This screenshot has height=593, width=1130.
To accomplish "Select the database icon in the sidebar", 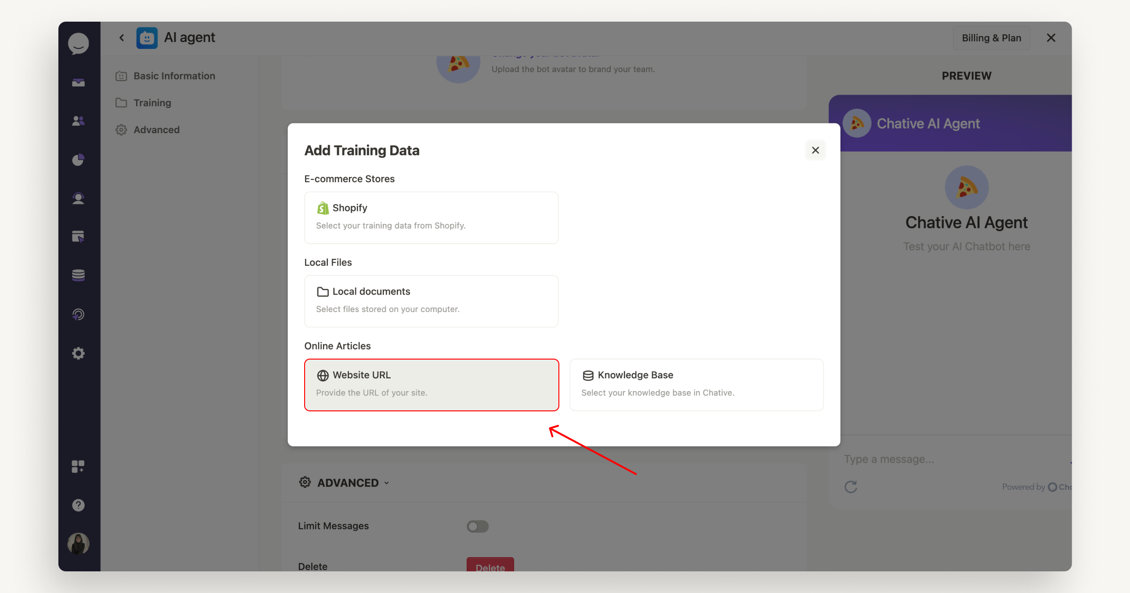I will click(79, 275).
